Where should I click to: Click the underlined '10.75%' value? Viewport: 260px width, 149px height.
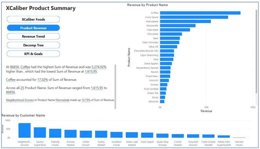pos(86,100)
